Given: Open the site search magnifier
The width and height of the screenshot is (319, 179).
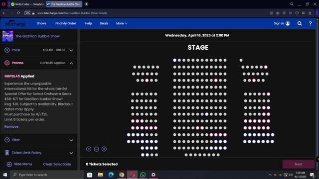Looking at the screenshot, I should pos(300,23).
